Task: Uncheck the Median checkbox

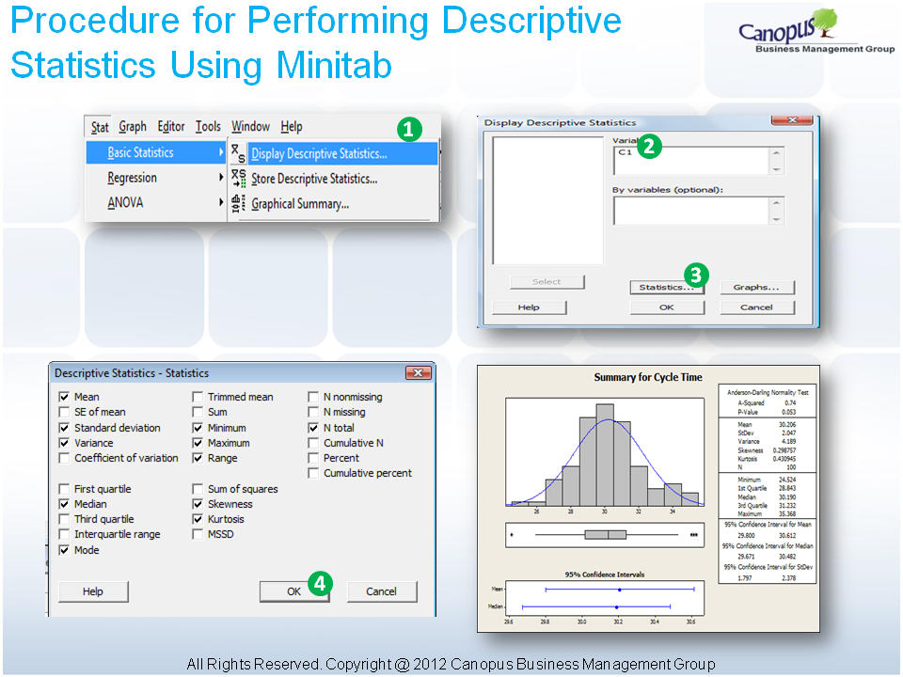Action: [x=65, y=504]
